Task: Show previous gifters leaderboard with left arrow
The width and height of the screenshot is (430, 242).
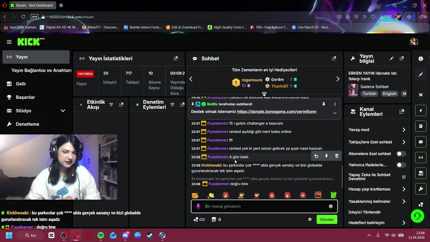Action: click(191, 79)
